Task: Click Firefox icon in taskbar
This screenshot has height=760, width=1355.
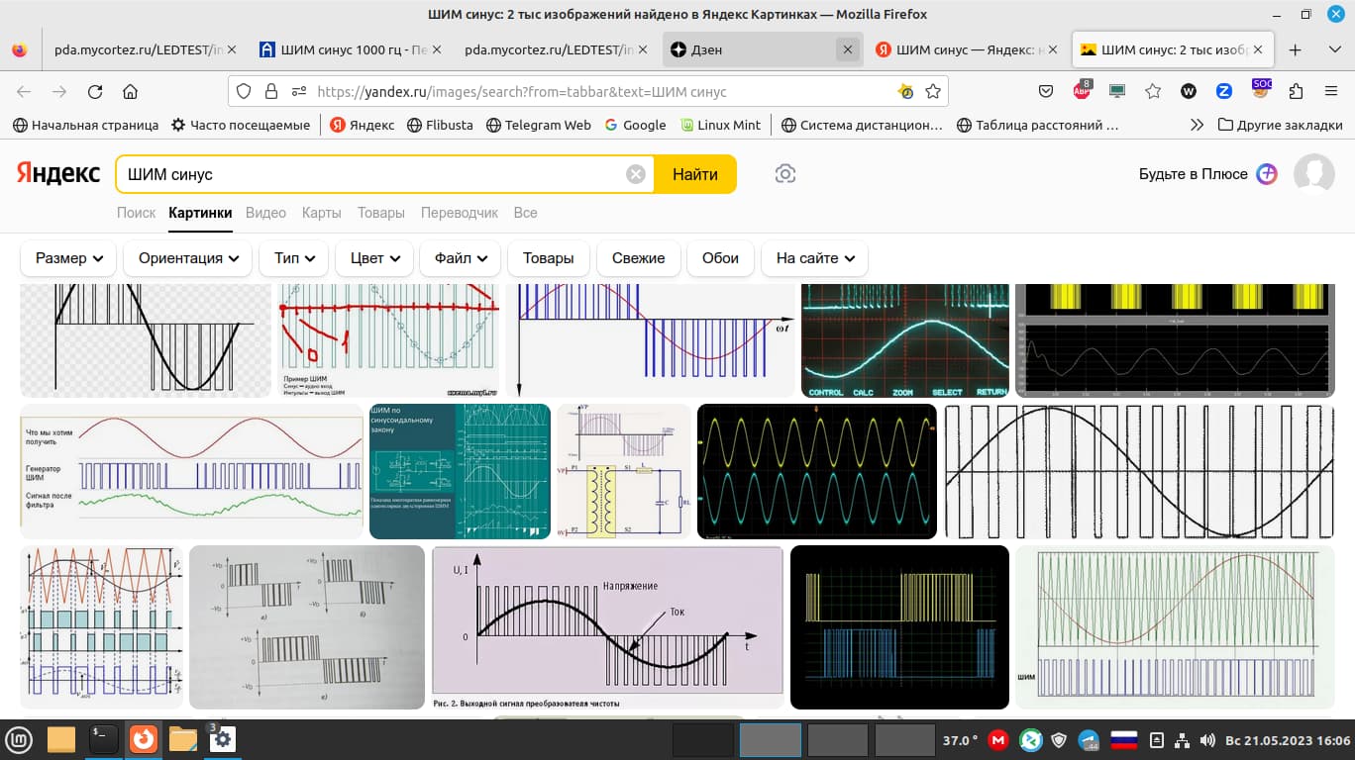Action: (144, 739)
